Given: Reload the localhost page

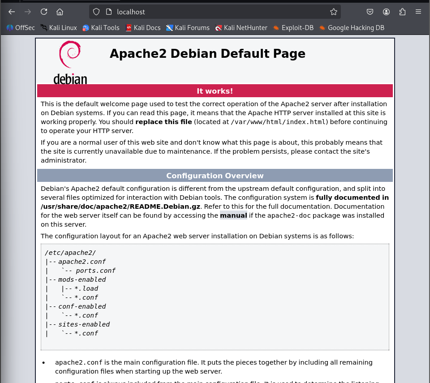Looking at the screenshot, I should (x=43, y=12).
